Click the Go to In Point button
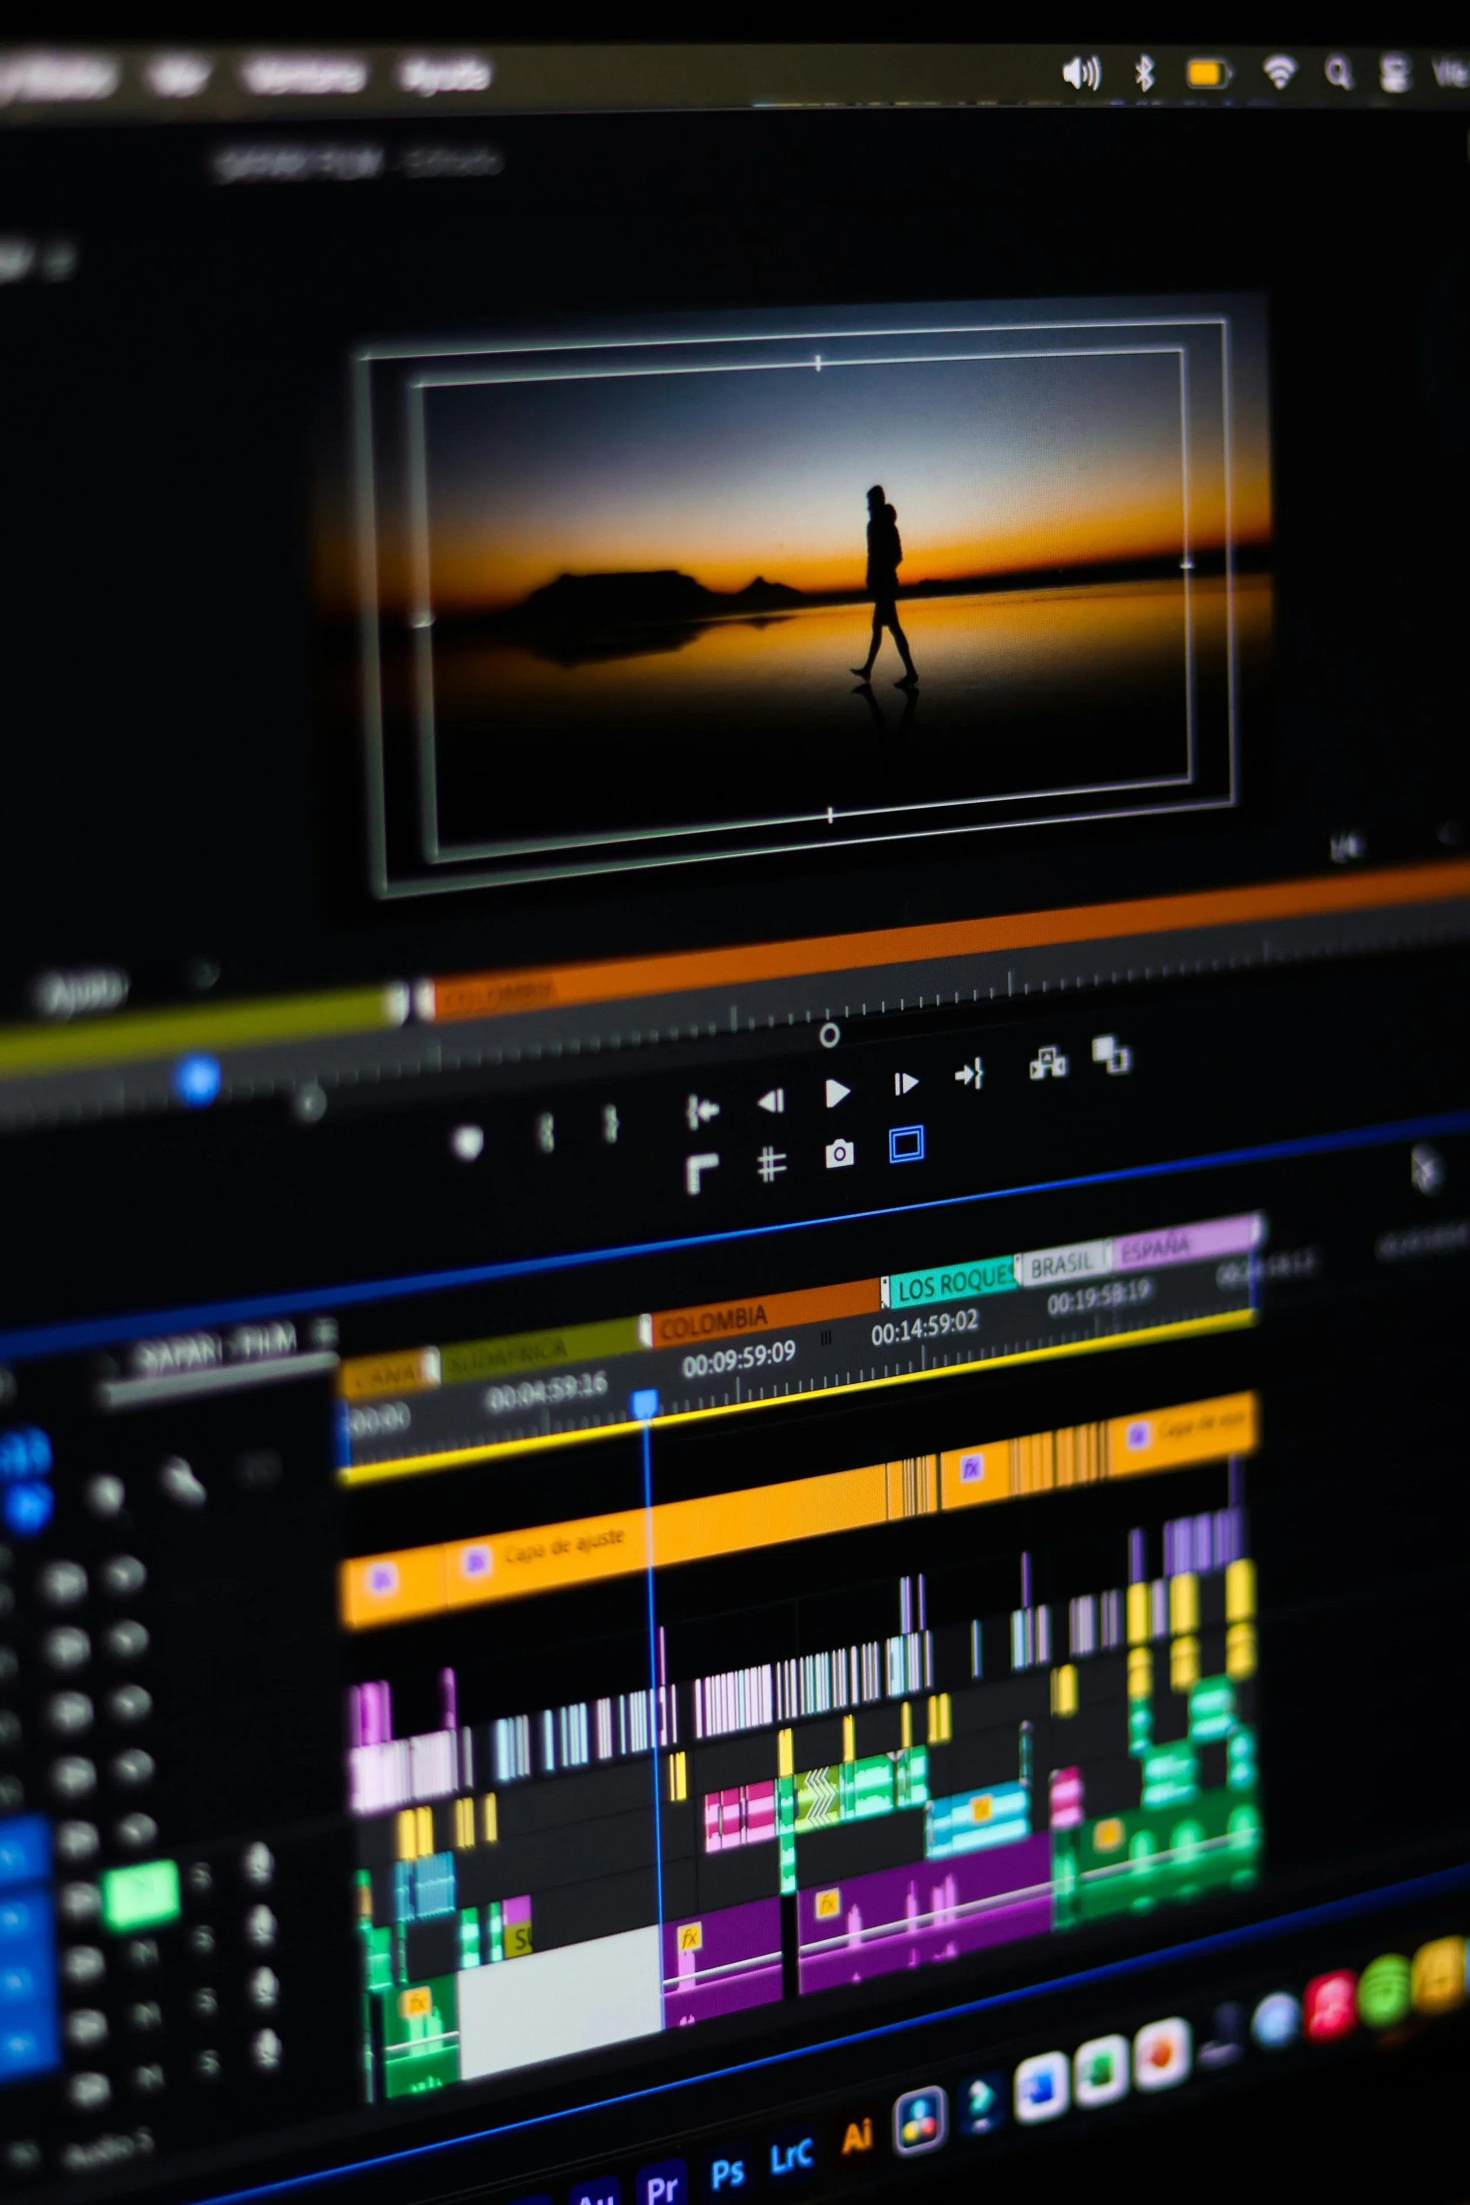Image resolution: width=1470 pixels, height=2205 pixels. point(701,1110)
